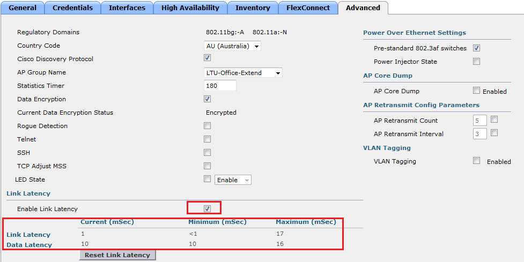
Task: Expand the Country Code dropdown
Action: click(x=233, y=46)
